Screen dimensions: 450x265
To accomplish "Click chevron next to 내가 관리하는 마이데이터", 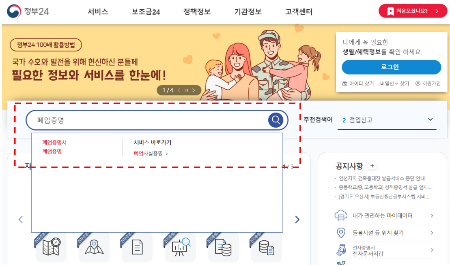I will click(x=432, y=216).
